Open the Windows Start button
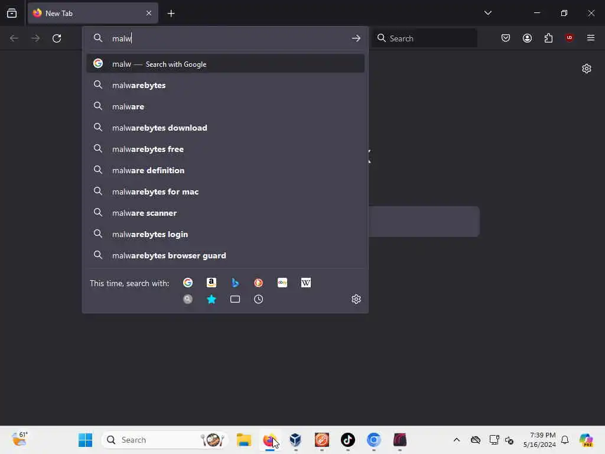605x454 pixels. (x=85, y=440)
